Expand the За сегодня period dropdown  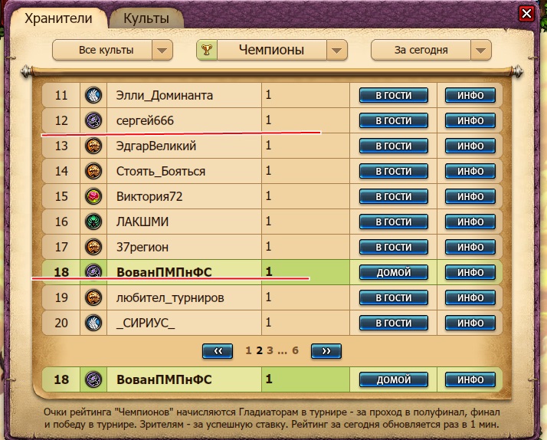tap(480, 51)
